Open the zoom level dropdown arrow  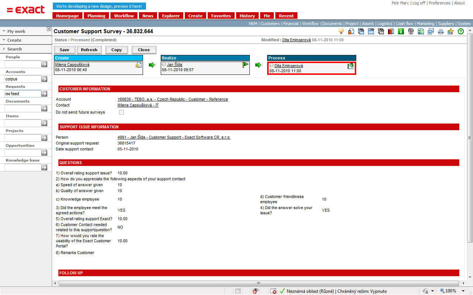click(463, 291)
